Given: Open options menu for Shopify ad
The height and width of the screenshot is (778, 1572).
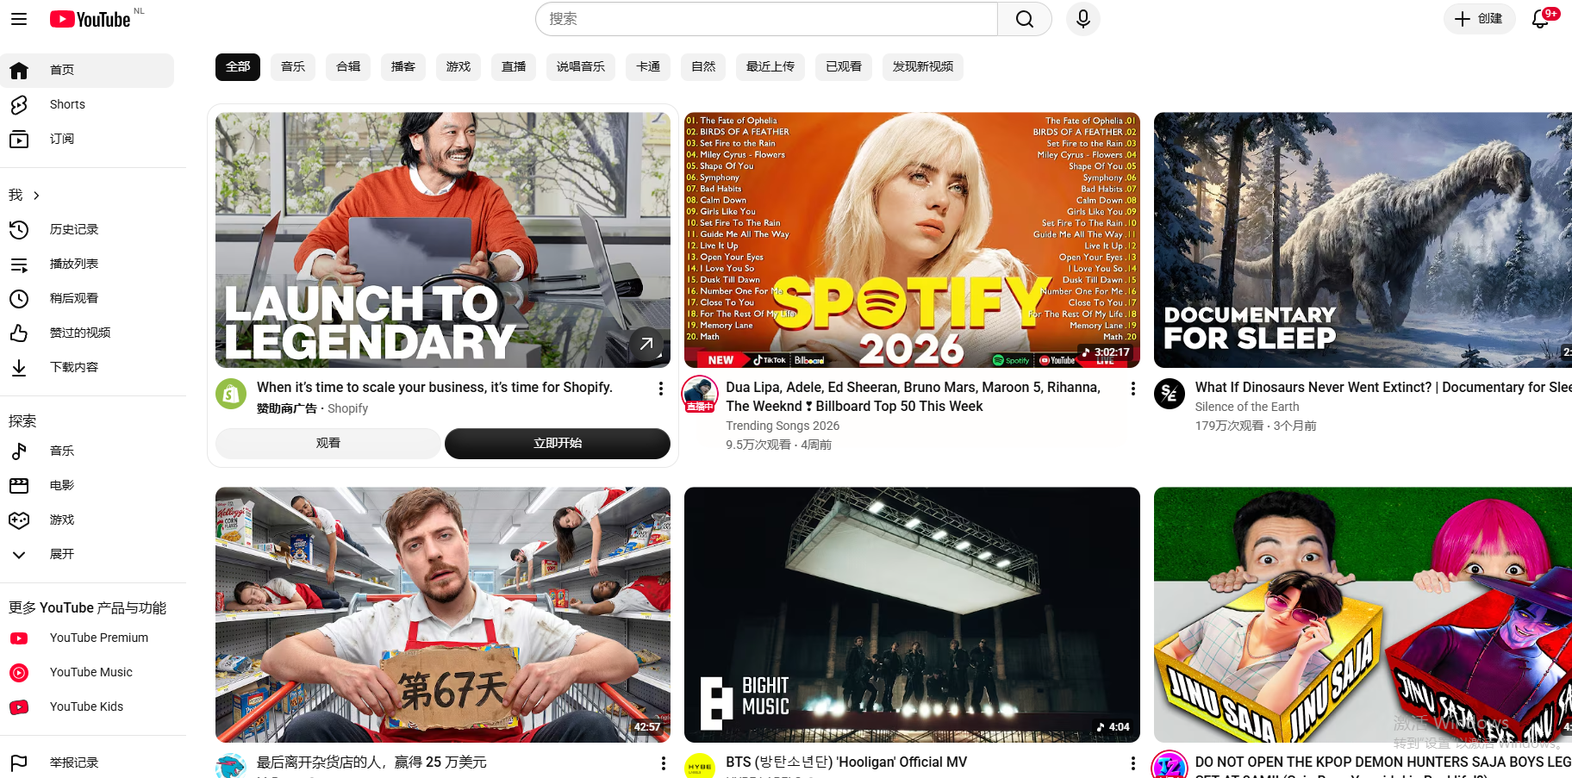Looking at the screenshot, I should pos(661,389).
